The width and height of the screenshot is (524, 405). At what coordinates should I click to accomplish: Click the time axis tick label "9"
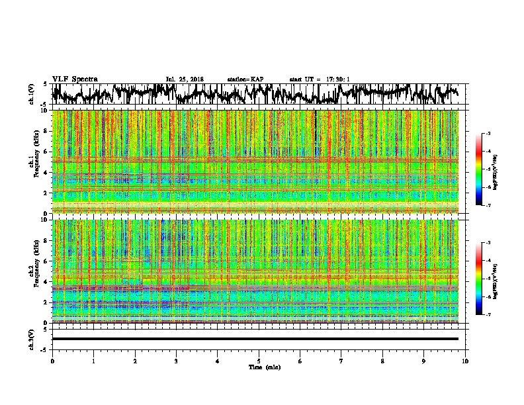click(x=423, y=361)
